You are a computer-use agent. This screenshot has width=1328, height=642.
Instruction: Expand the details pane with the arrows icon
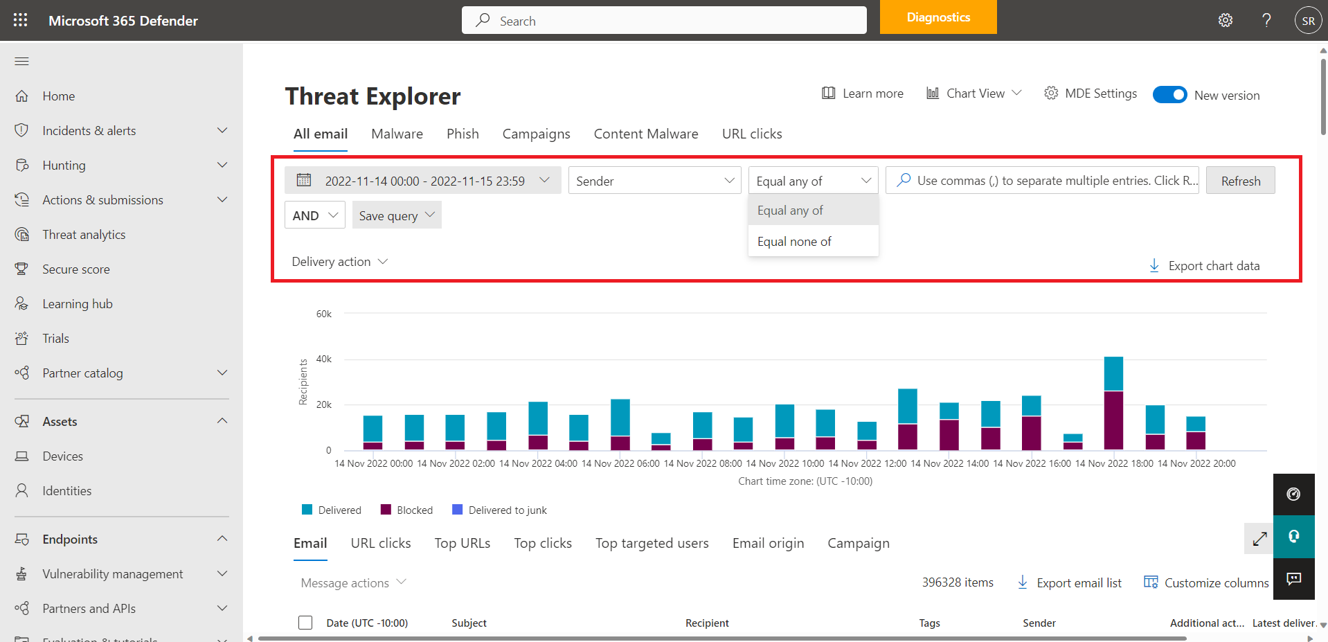1259,538
